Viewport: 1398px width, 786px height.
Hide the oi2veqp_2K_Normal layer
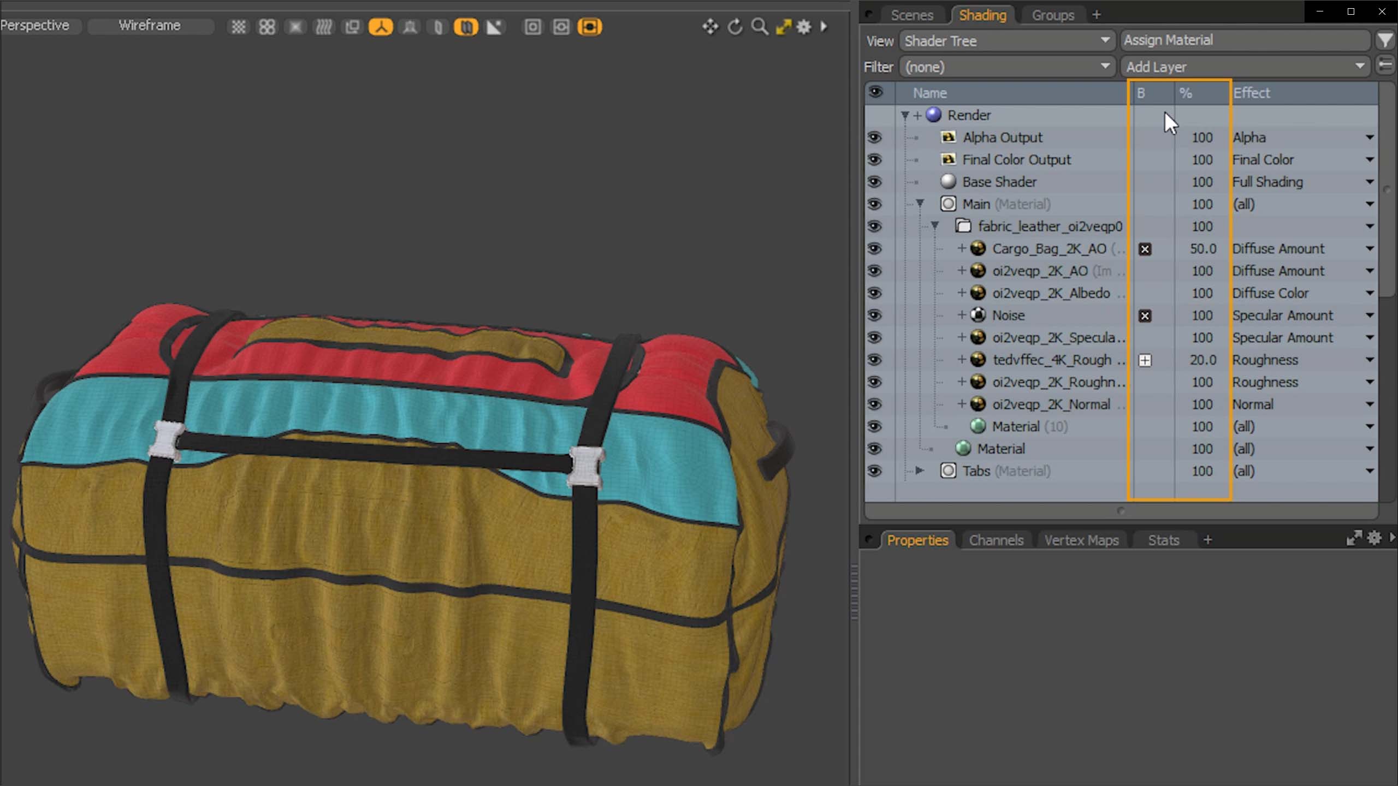875,404
